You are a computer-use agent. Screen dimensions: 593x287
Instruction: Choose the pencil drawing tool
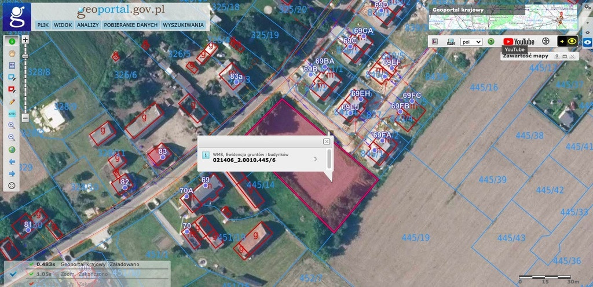tap(12, 101)
